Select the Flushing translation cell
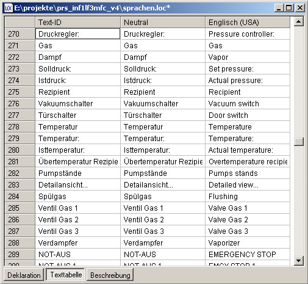Viewport: 308px width, 284px height. (x=248, y=196)
